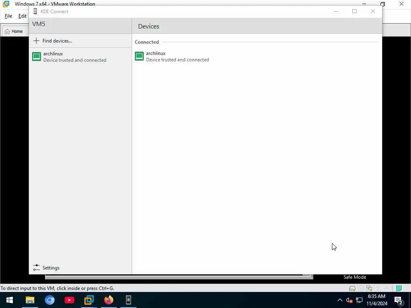
Task: Show hidden system tray icons
Action: point(340,300)
